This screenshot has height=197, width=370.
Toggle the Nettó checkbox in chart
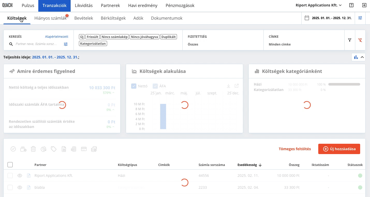point(134,86)
